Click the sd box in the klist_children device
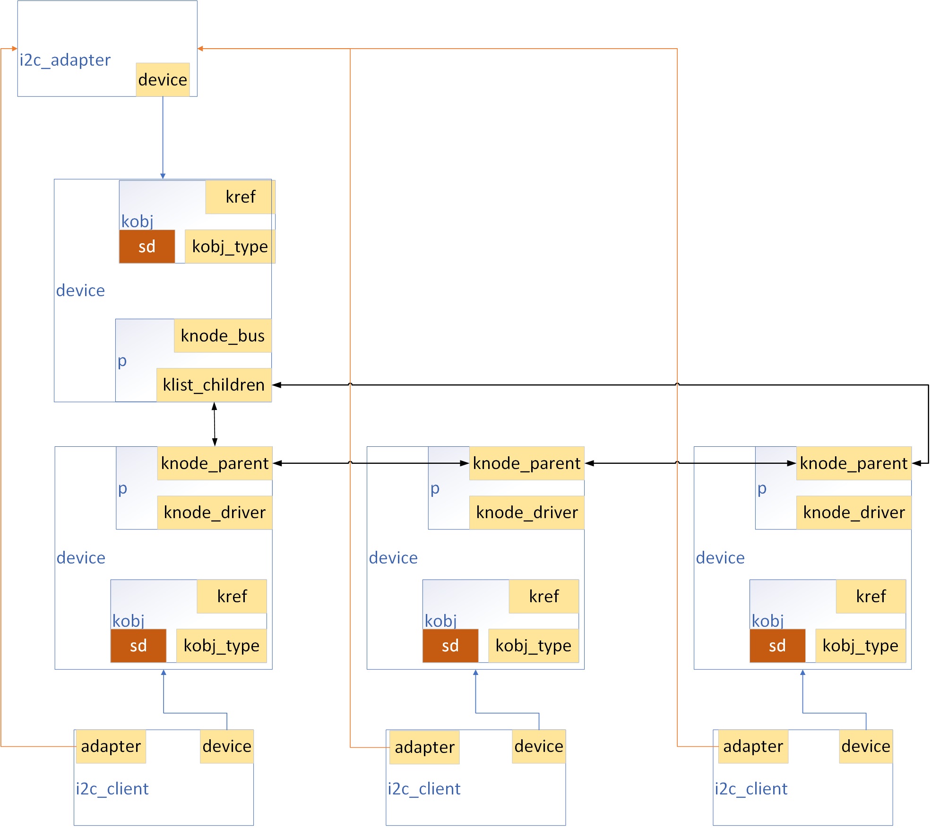Screen dimensions: 931x828 (x=147, y=247)
